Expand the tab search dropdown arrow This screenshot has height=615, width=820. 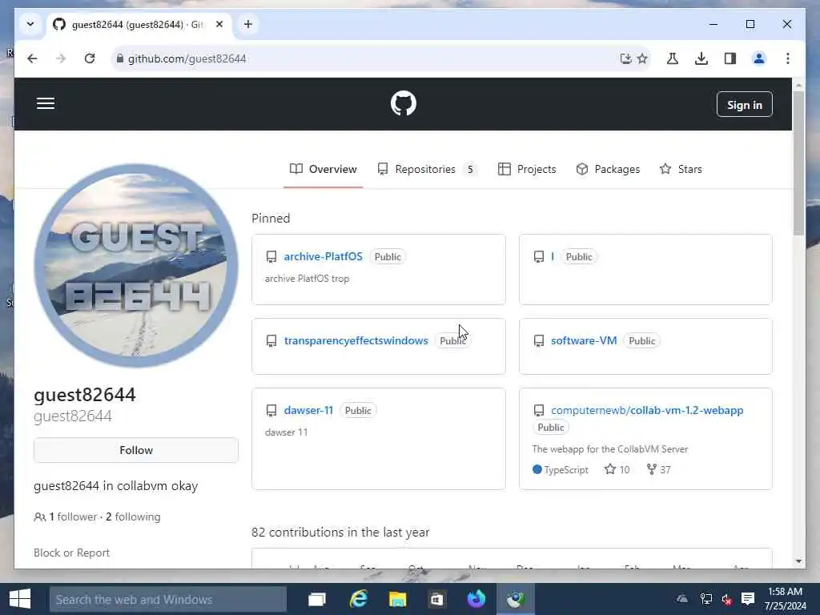[x=30, y=24]
